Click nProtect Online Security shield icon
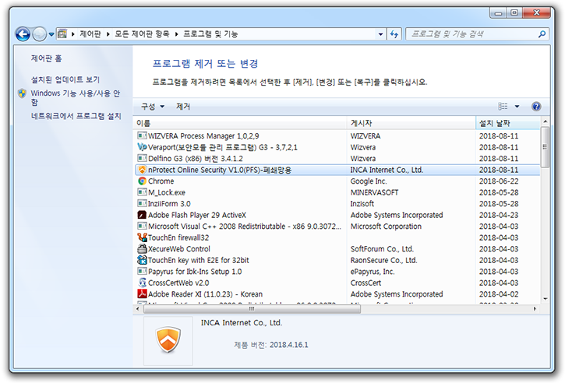The height and width of the screenshot is (383, 565). [142, 170]
